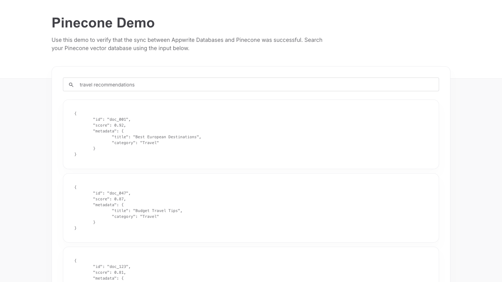Click the "Travel" category in the second result
Viewport: 502px width, 282px height.
(x=150, y=216)
